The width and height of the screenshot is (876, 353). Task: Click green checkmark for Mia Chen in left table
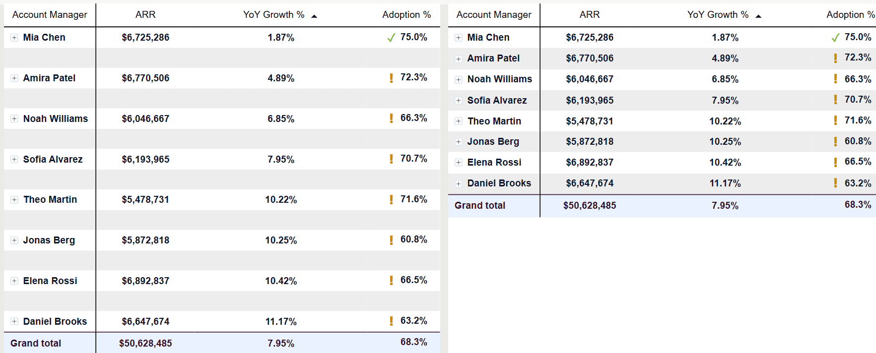point(391,38)
